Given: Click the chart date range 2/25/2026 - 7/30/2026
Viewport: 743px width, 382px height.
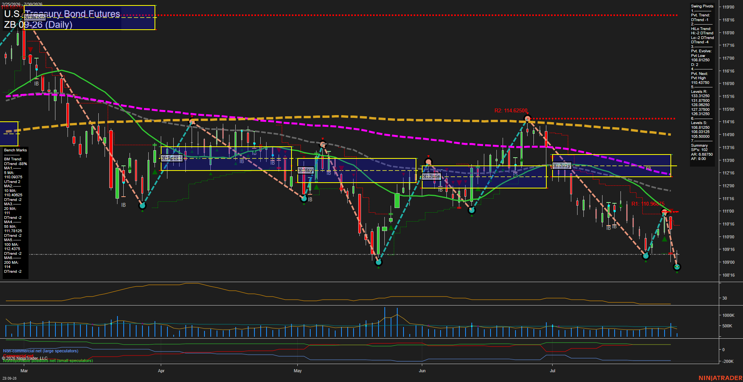Looking at the screenshot, I should tap(22, 4).
